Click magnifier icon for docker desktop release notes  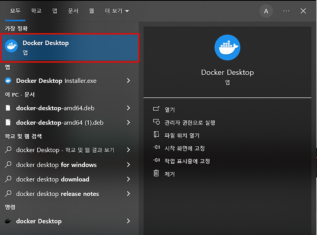(8, 194)
